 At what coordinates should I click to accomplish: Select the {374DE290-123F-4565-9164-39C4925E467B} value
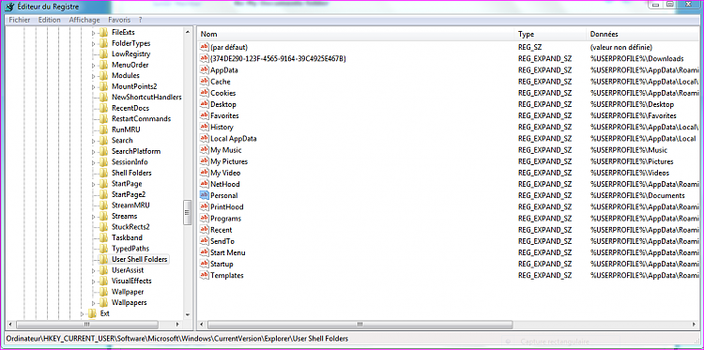click(278, 59)
